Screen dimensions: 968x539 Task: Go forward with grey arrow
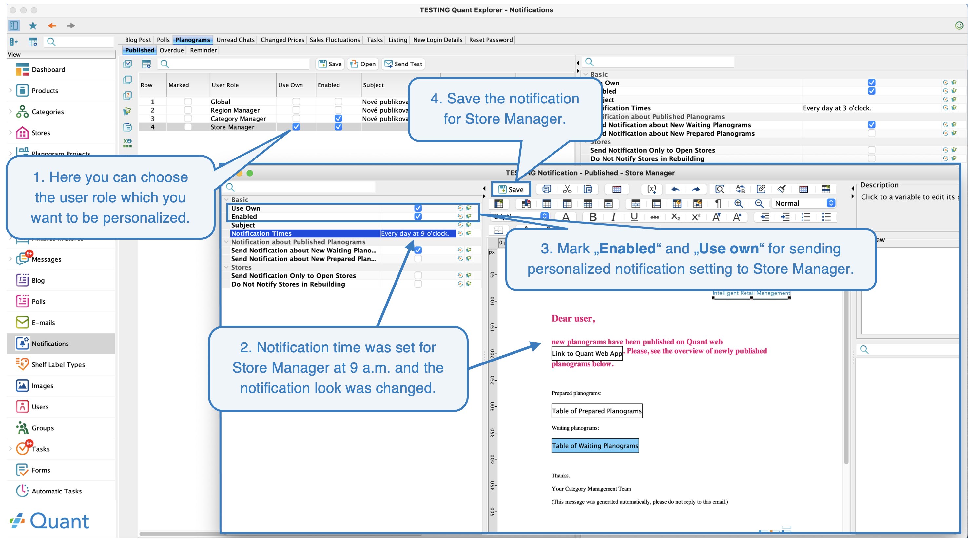click(x=71, y=26)
